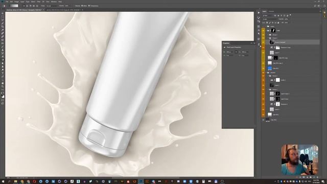Close the first document tab

point(43,10)
